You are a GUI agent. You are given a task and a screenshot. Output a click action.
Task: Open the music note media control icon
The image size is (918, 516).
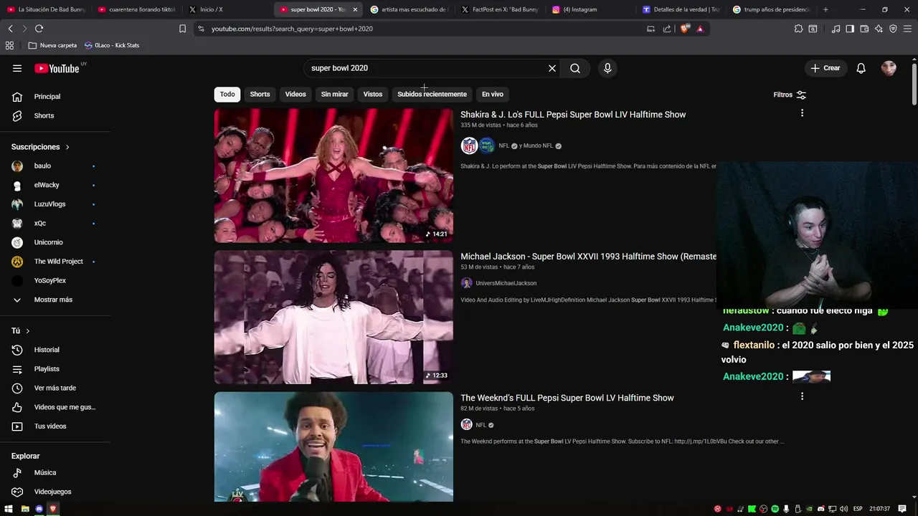(836, 29)
